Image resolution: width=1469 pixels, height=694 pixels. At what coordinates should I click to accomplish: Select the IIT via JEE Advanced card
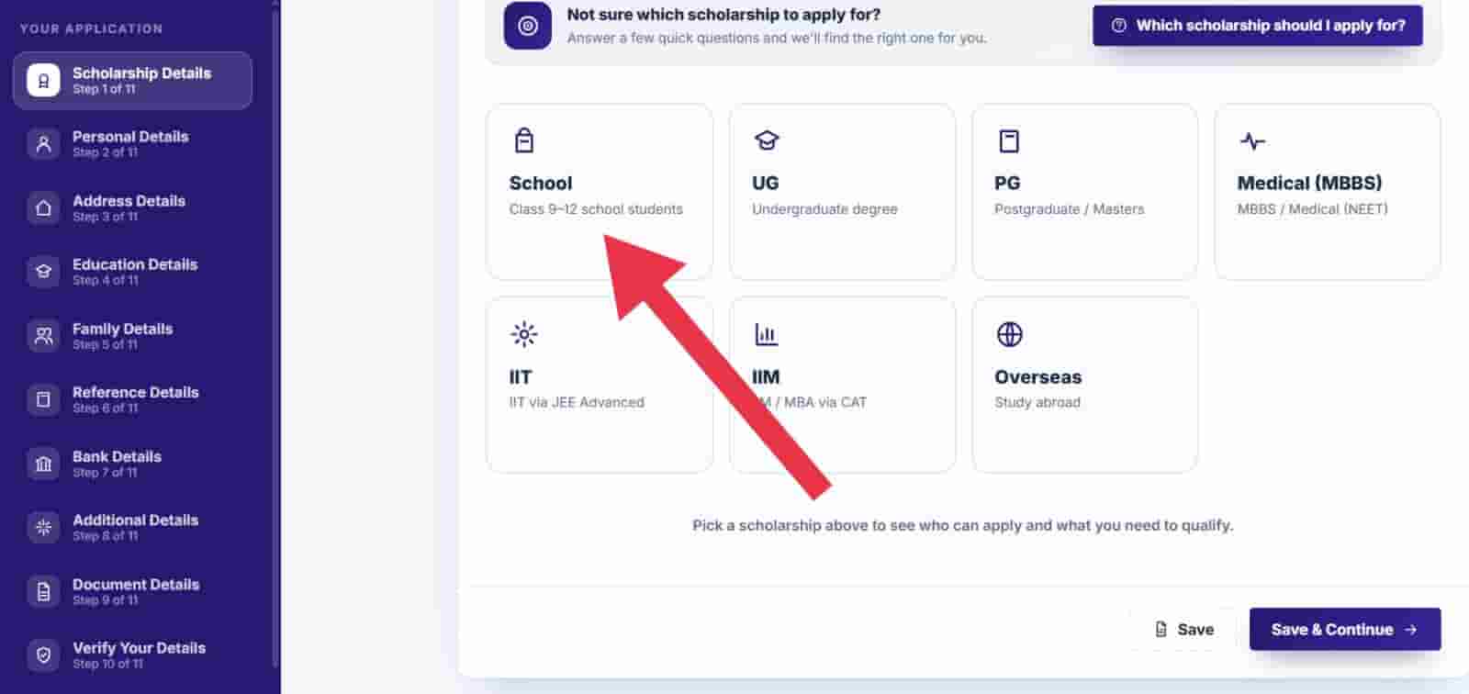click(x=600, y=385)
